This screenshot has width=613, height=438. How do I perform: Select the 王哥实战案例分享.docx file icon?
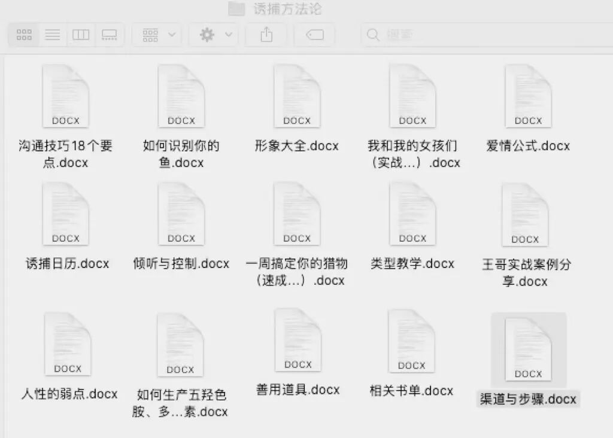coord(525,215)
